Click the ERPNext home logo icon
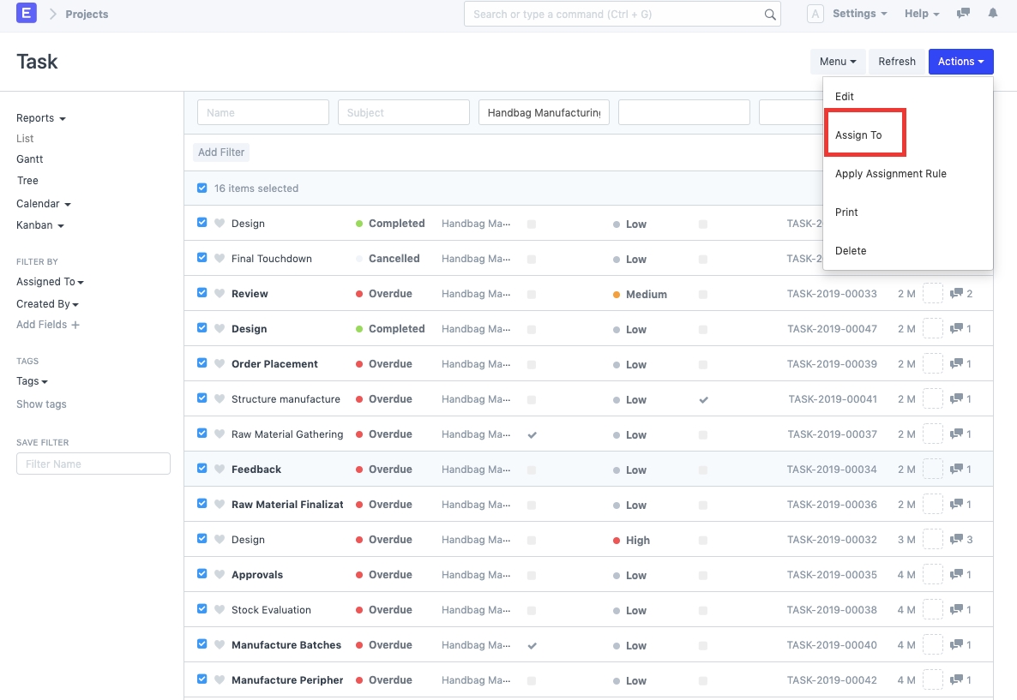 point(27,14)
